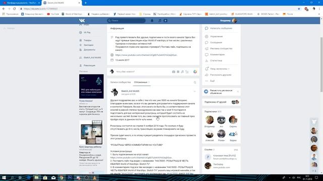Click the VK logo in the header
The width and height of the screenshot is (323, 181).
tap(82, 21)
